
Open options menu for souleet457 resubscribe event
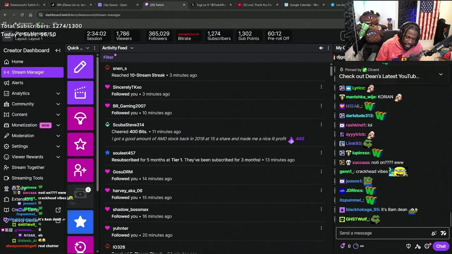tap(321, 153)
